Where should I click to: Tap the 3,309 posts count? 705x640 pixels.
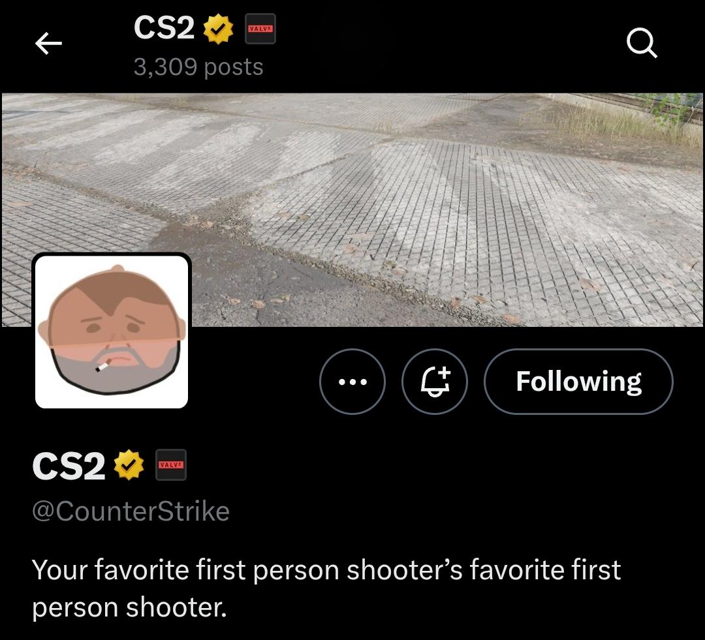coord(198,67)
